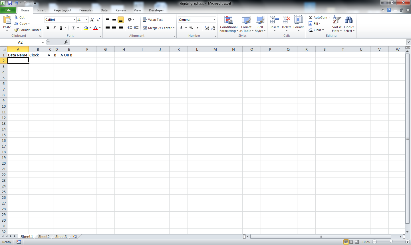Screen dimensions: 411x245
Task: Open Format as Table gallery
Action: point(246,24)
